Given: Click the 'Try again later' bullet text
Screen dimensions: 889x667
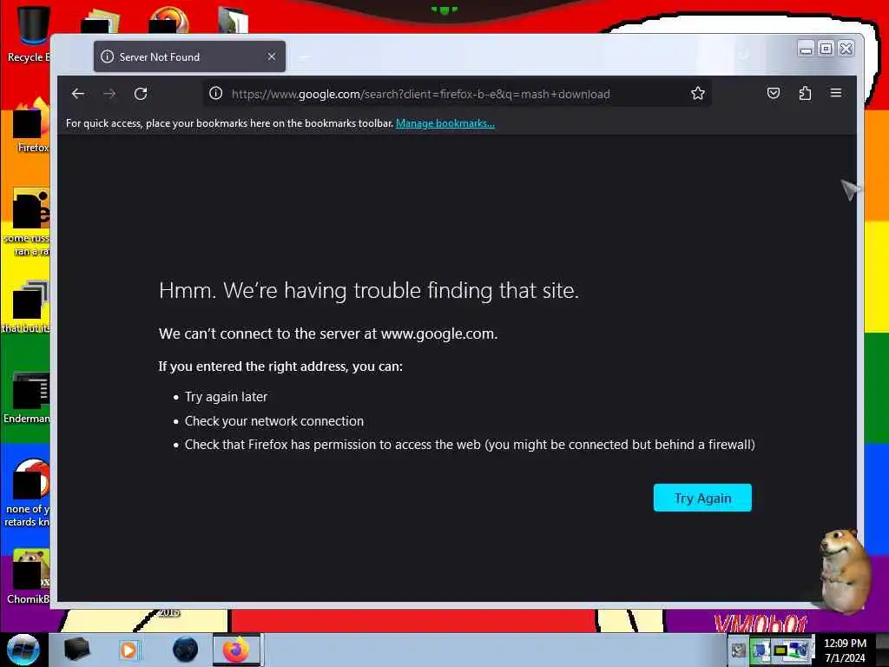Looking at the screenshot, I should pos(226,397).
